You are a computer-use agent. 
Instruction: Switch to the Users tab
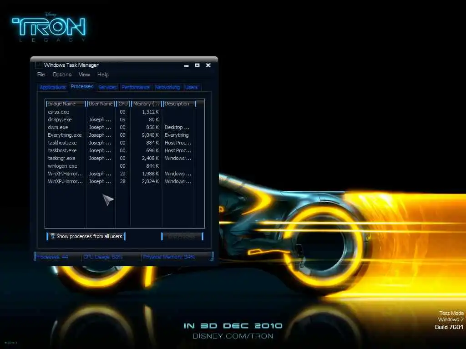pos(192,87)
